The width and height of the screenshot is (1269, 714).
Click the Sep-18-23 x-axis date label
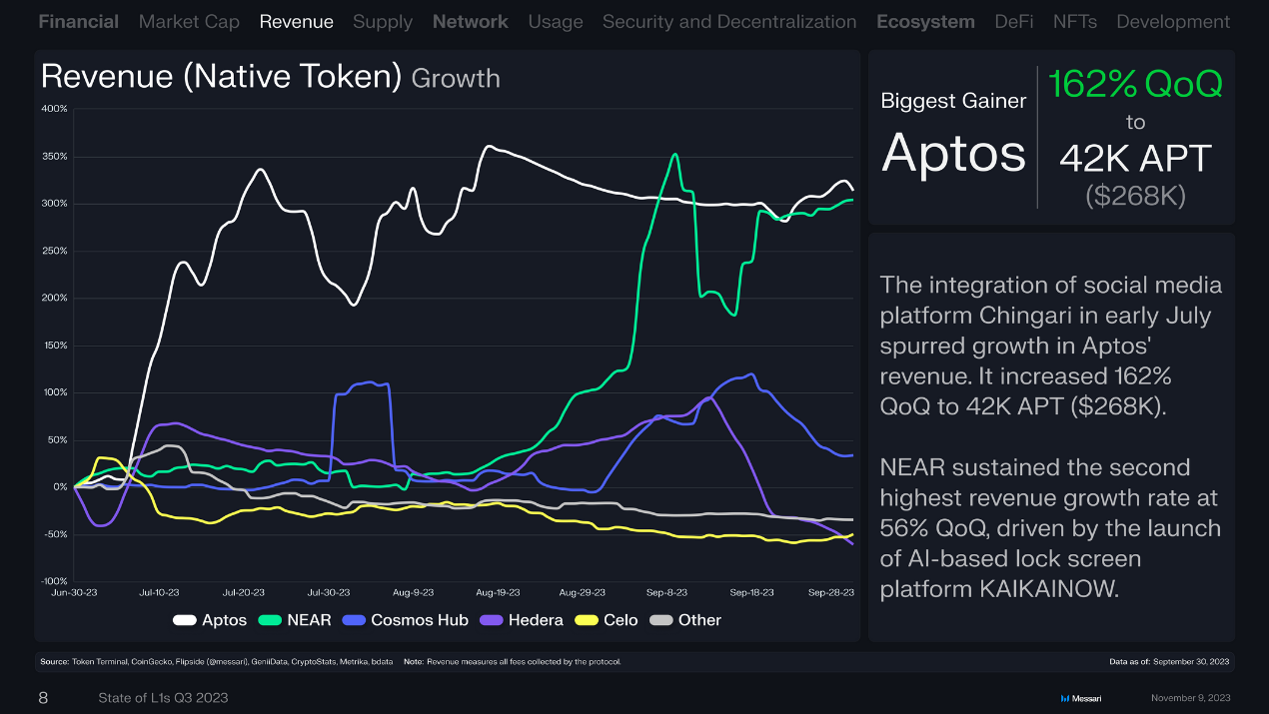pyautogui.click(x=751, y=592)
